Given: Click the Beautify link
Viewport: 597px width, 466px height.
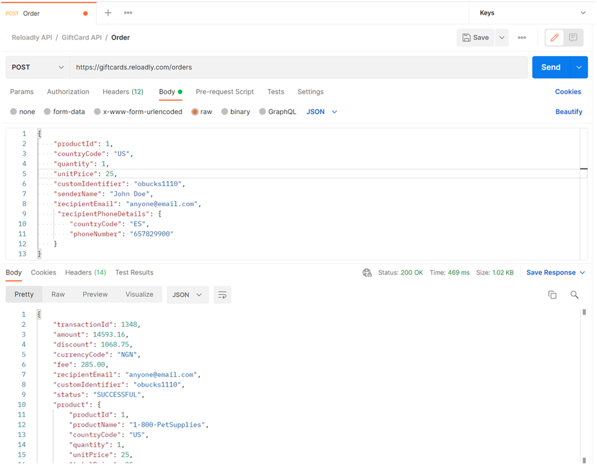Looking at the screenshot, I should click(569, 112).
